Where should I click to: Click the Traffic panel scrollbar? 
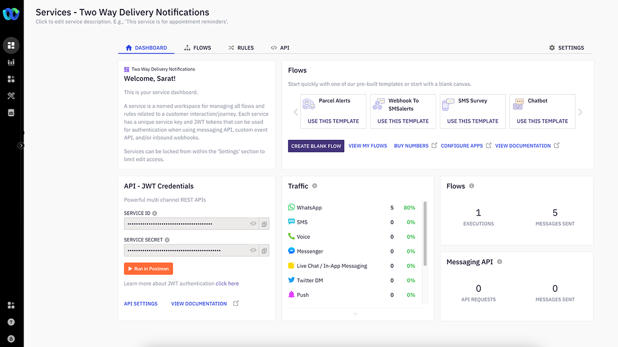coord(425,233)
